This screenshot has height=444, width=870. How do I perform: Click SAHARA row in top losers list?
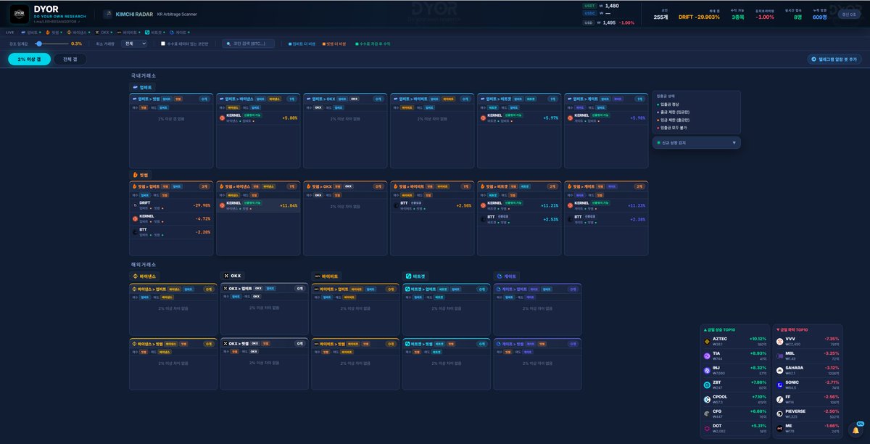pyautogui.click(x=808, y=370)
